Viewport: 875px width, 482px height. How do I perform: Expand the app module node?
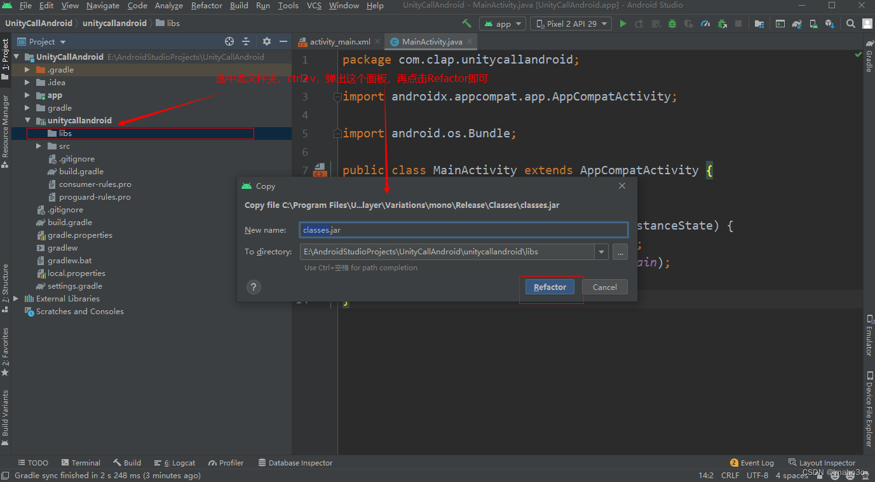click(27, 95)
